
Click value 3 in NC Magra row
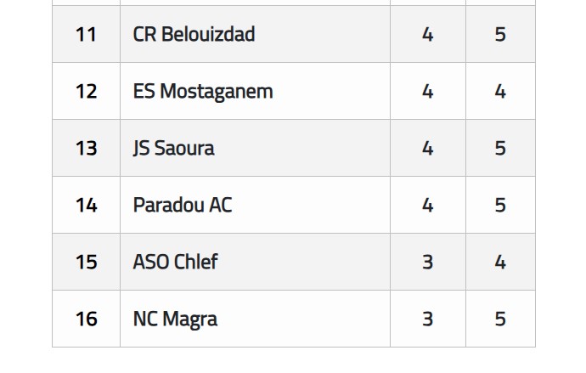428,319
